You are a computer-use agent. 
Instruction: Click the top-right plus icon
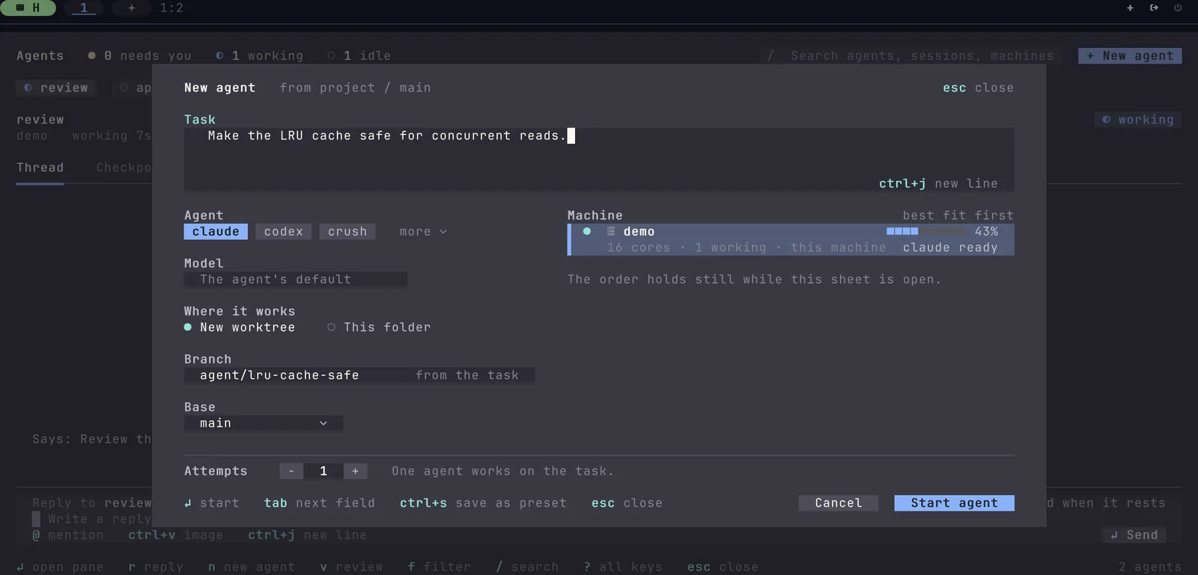pos(1130,7)
